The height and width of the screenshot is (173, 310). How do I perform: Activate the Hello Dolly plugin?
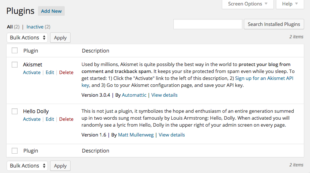pyautogui.click(x=32, y=119)
